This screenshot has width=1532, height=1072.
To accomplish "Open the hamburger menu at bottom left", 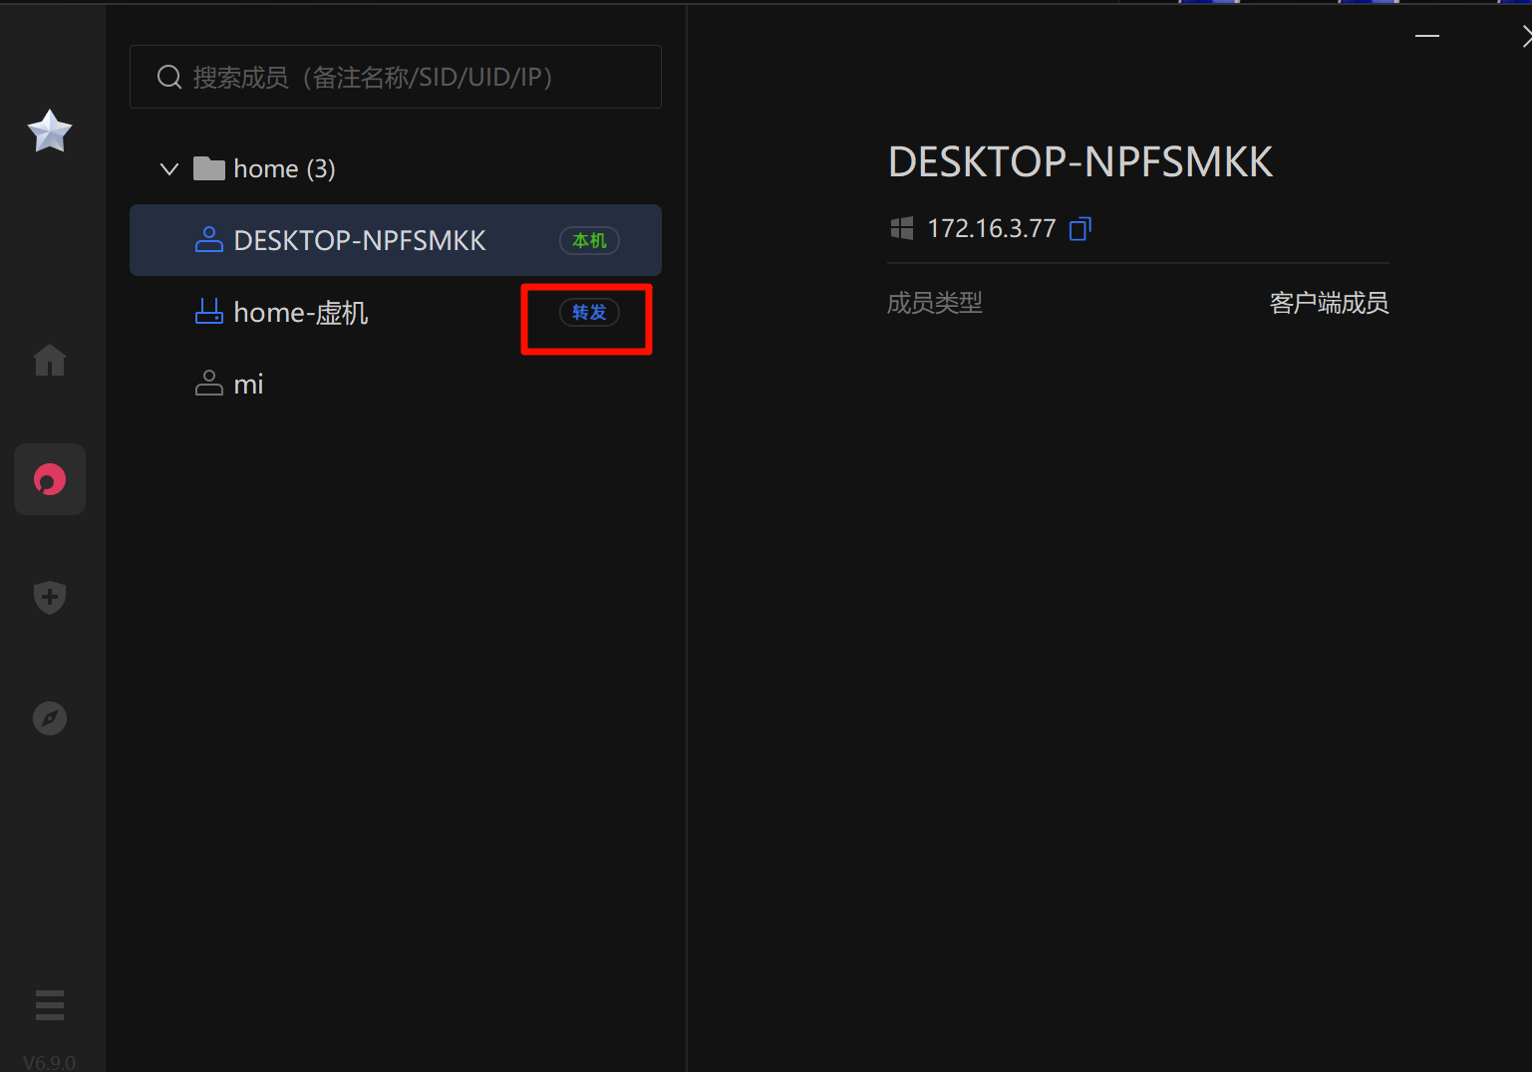I will point(50,1005).
